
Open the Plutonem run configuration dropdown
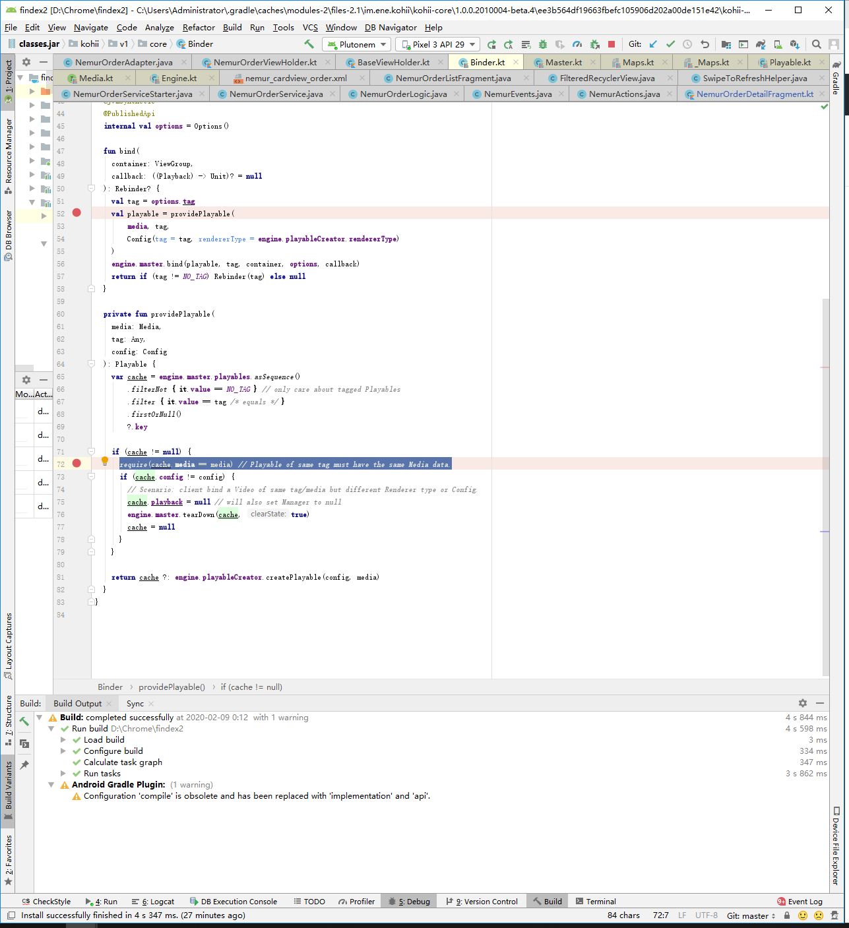(356, 44)
